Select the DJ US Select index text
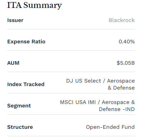This screenshot has height=137, width=142. (x=84, y=81)
